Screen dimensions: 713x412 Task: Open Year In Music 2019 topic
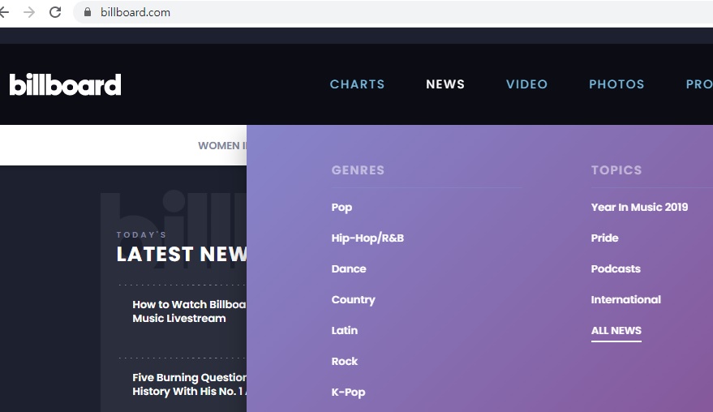pyautogui.click(x=639, y=208)
